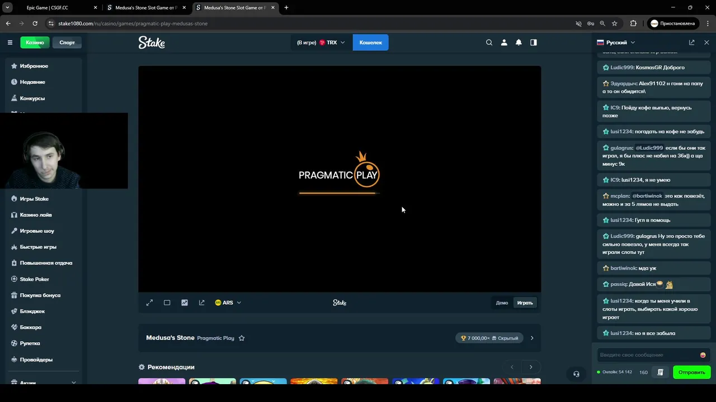Open the first recommended game thumbnail

click(162, 381)
